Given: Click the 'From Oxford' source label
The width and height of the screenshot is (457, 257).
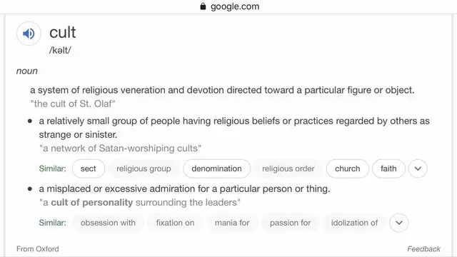Looking at the screenshot, I should click(38, 249).
